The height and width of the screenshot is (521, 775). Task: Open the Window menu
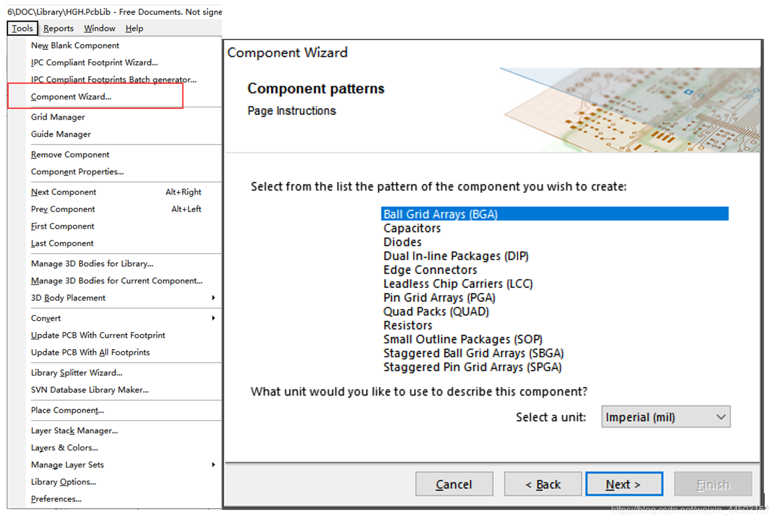tap(99, 28)
